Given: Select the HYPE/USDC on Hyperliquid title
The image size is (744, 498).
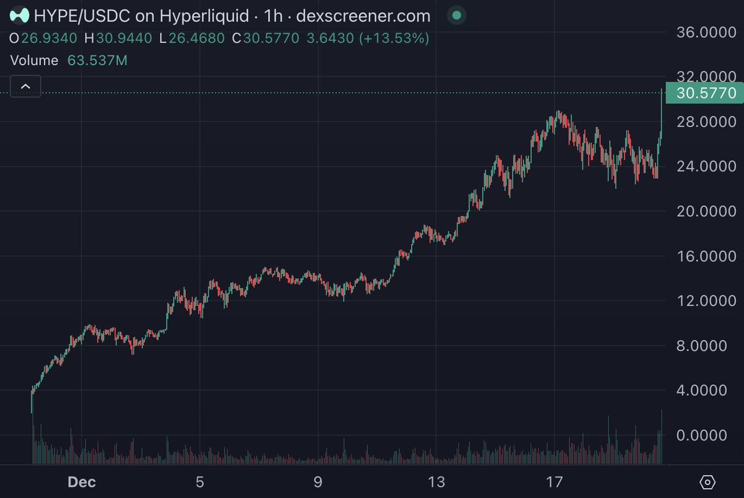Looking at the screenshot, I should [x=141, y=16].
